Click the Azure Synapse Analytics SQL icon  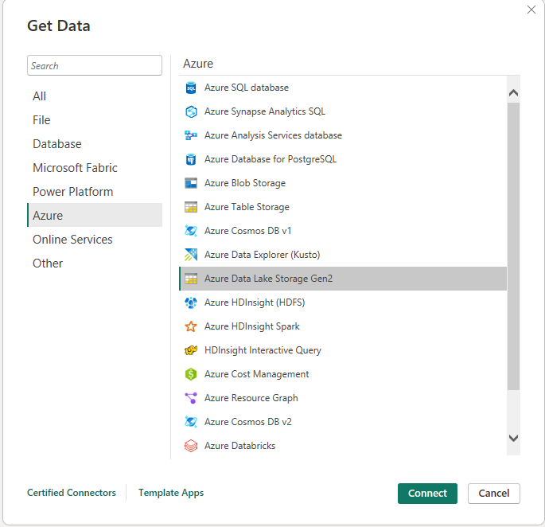tap(191, 111)
